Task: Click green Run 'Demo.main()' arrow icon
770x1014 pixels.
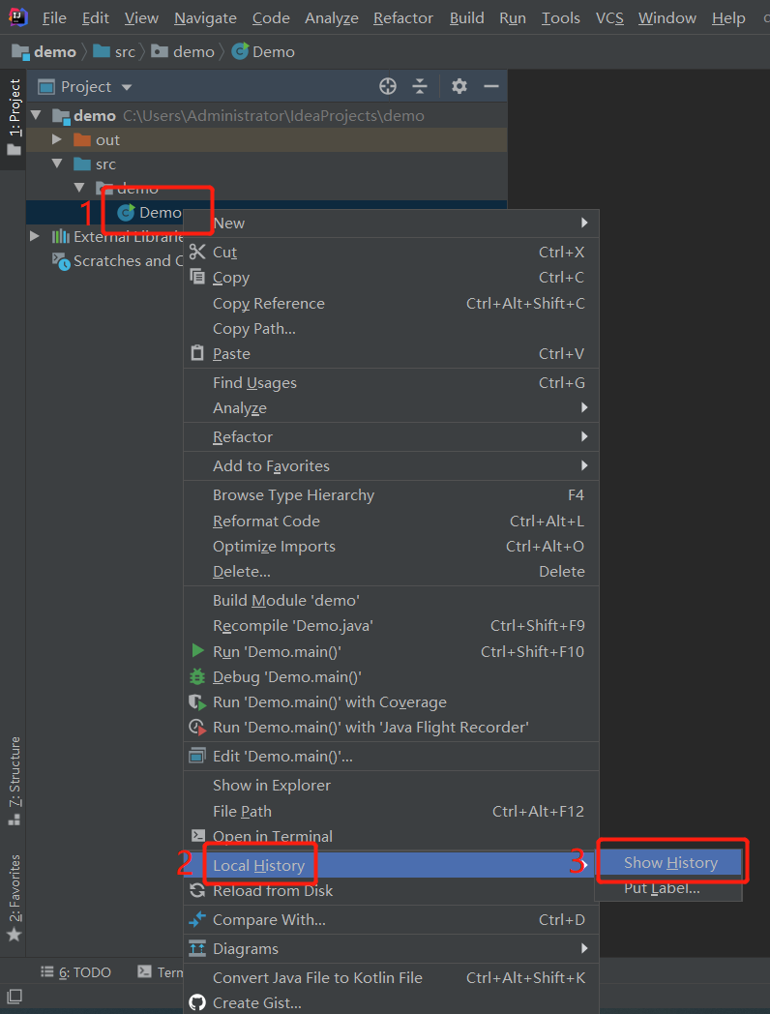Action: tap(198, 650)
